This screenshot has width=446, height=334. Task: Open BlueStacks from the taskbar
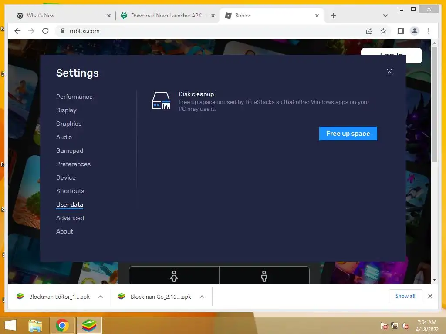click(x=89, y=325)
